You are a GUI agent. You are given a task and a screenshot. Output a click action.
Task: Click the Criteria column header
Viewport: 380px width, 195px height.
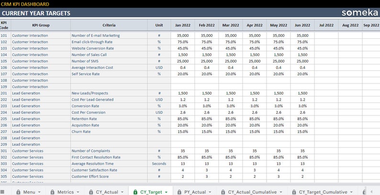coord(109,25)
